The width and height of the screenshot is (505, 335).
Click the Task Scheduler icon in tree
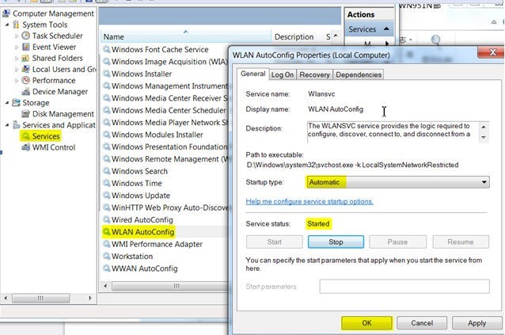pyautogui.click(x=25, y=36)
